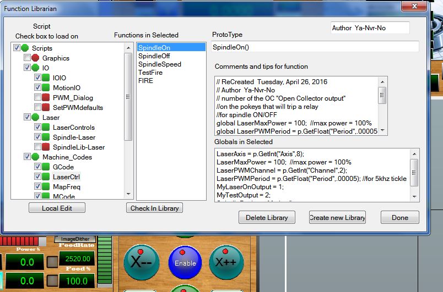Click the green Laser folder icon

[35, 118]
